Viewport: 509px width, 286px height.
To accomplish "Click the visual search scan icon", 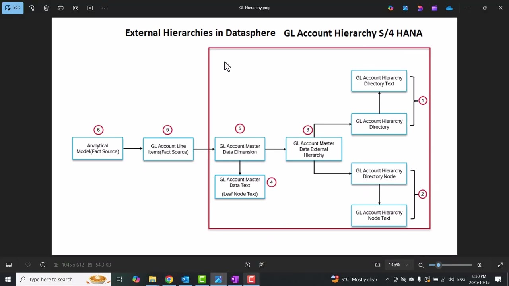I will (247, 265).
